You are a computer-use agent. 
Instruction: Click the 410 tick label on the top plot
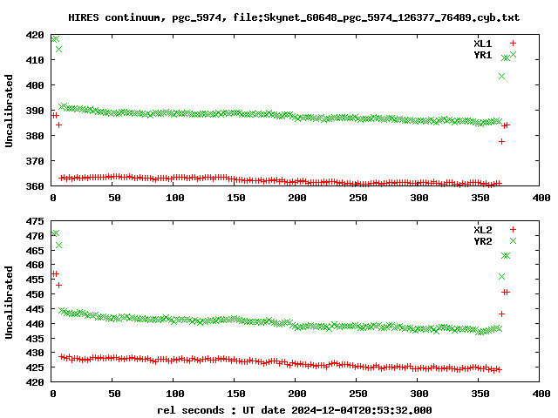[35, 60]
